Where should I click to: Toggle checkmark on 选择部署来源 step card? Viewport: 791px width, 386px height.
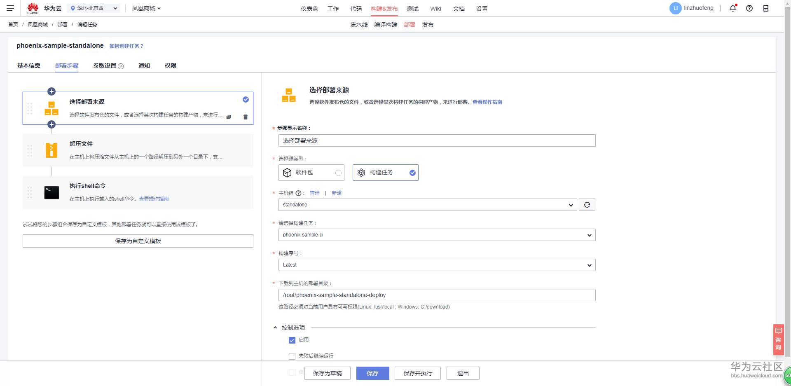pyautogui.click(x=246, y=99)
